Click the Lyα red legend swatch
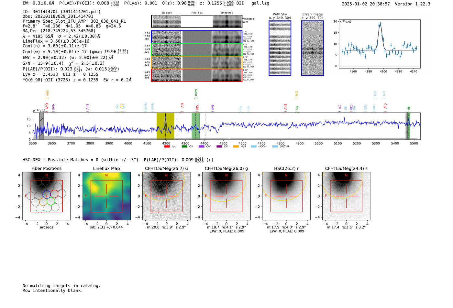 [x=167, y=146]
